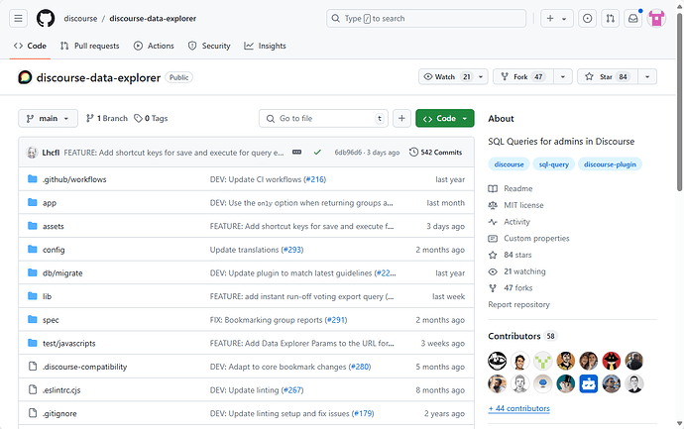Open the discourse topic tag
The width and height of the screenshot is (684, 429).
tap(510, 164)
